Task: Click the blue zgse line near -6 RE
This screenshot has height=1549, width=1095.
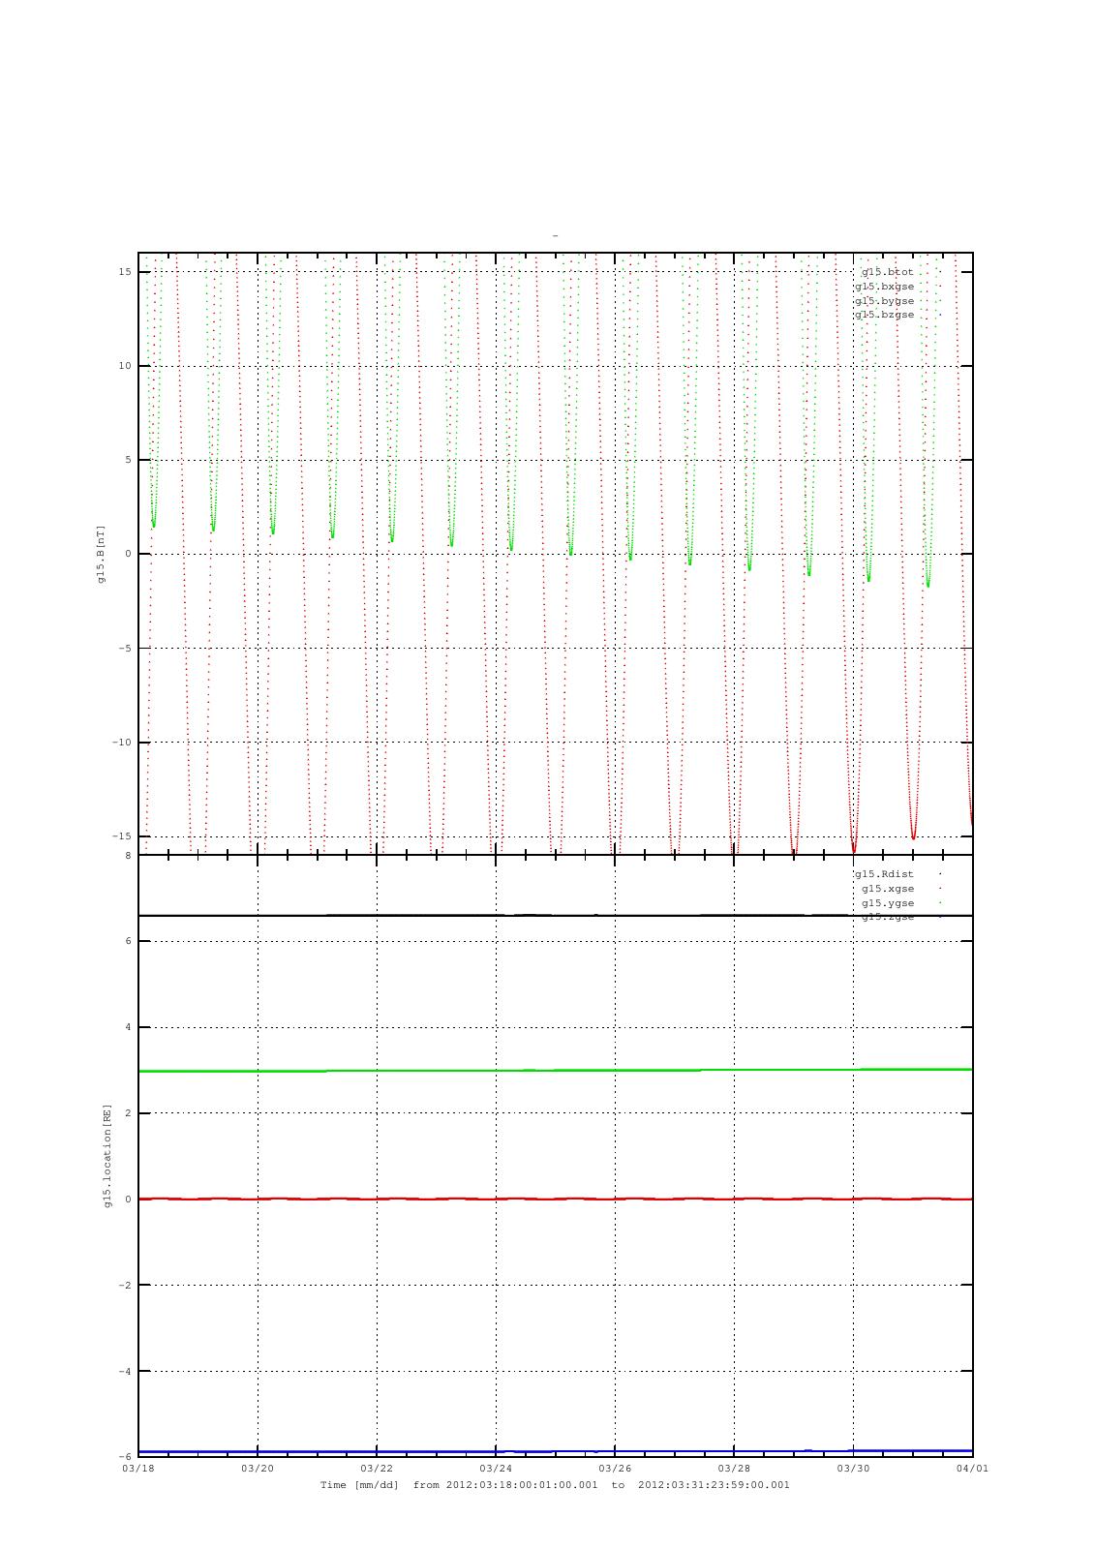Action: pos(555,1451)
